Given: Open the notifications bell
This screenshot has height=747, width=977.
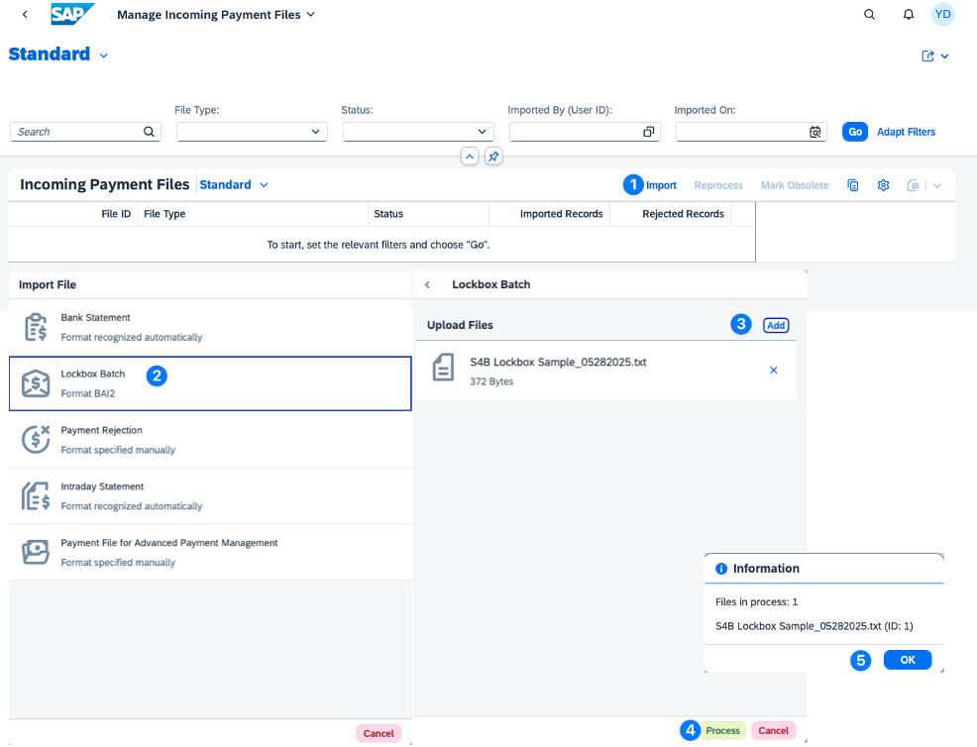Looking at the screenshot, I should pos(909,14).
